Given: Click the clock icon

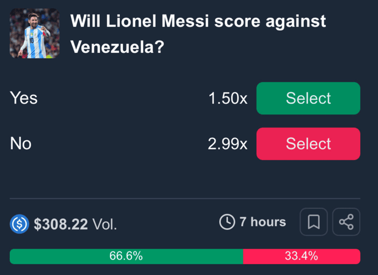Looking at the screenshot, I should coord(226,222).
